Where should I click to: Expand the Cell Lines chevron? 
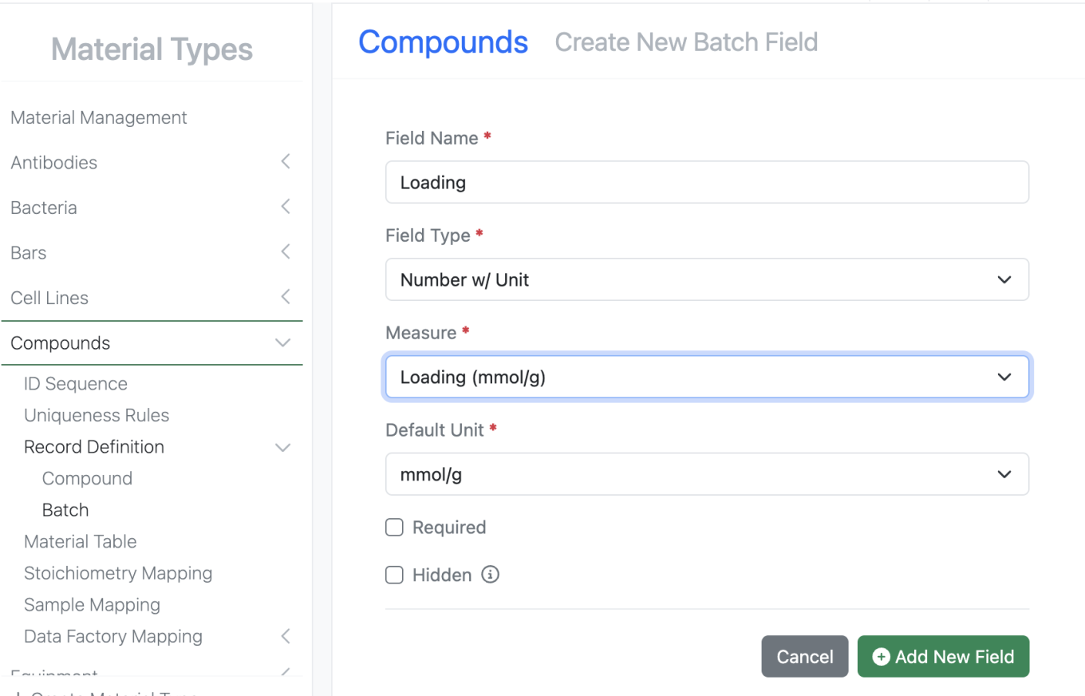coord(286,298)
